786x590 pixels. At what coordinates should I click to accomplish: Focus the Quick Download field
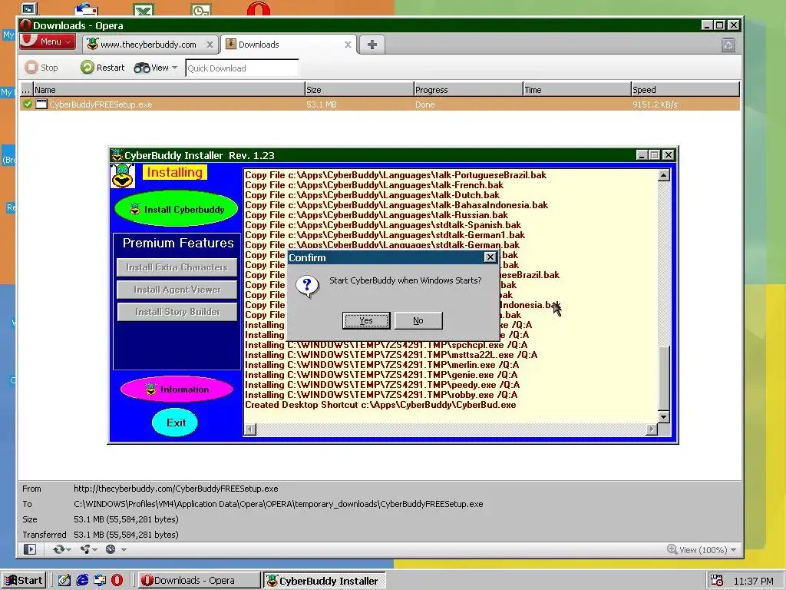click(x=242, y=68)
